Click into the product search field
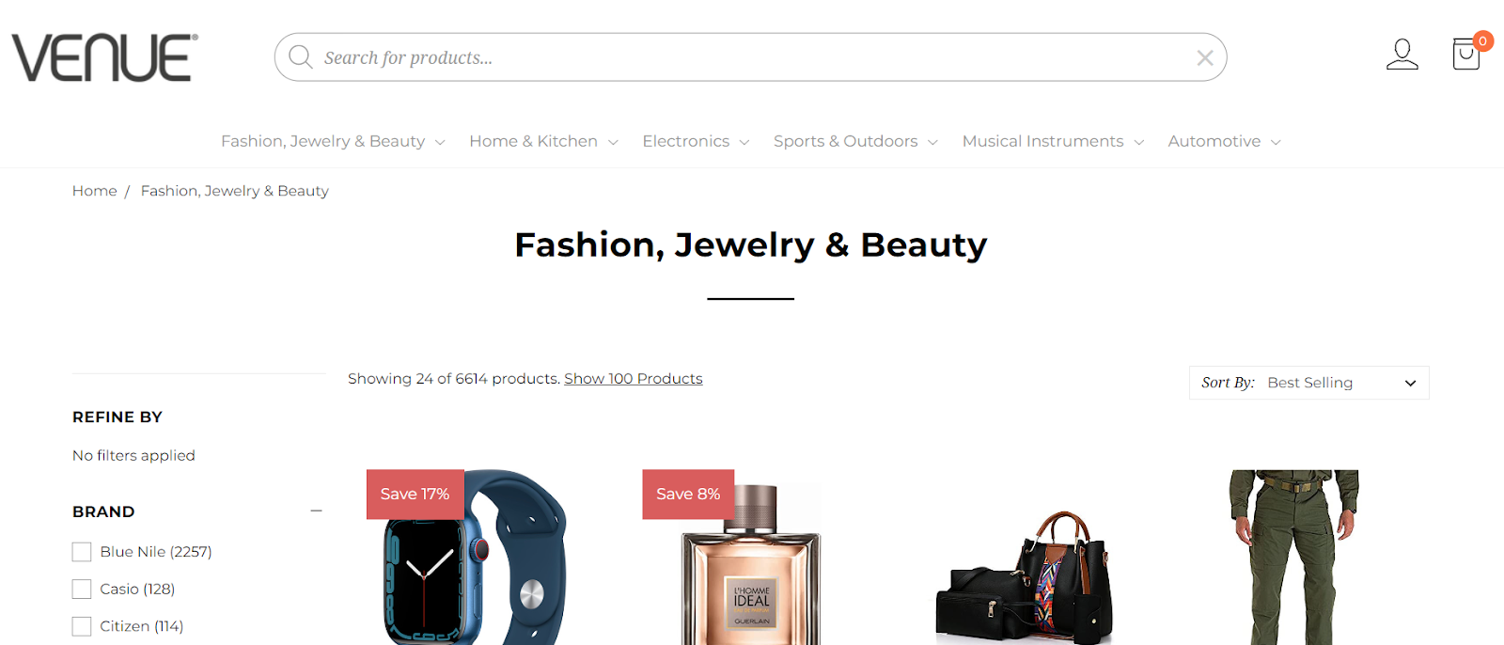1504x645 pixels. pyautogui.click(x=750, y=57)
